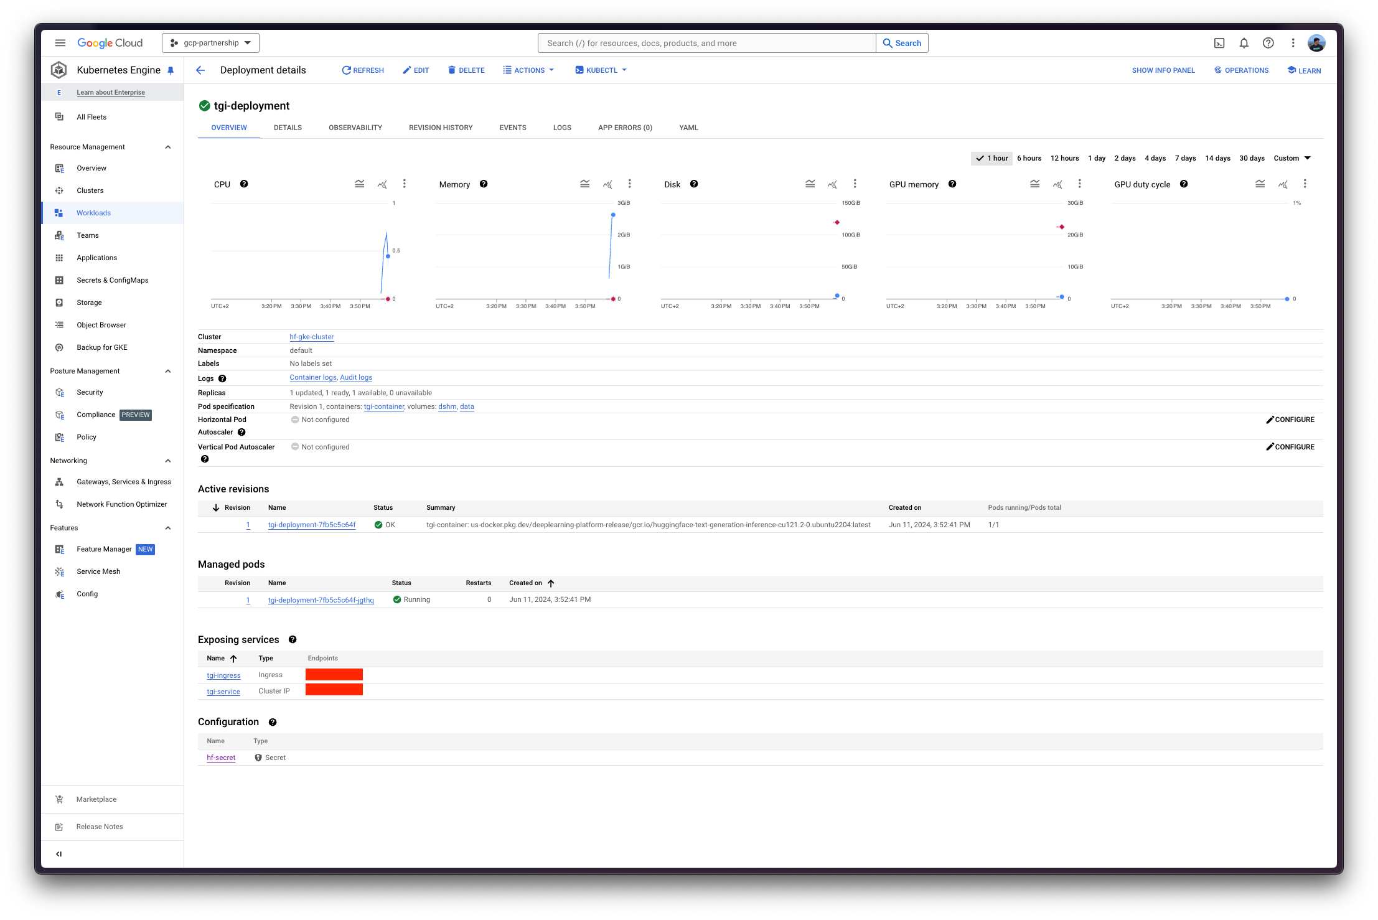The height and width of the screenshot is (920, 1378).
Task: Open the REVISION HISTORY tab
Action: point(441,128)
